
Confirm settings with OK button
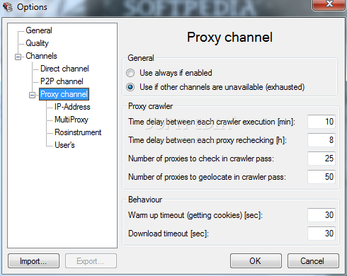pos(256,261)
